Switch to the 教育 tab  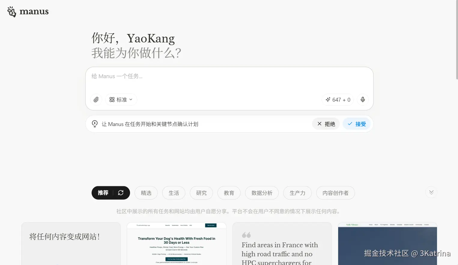coord(229,193)
